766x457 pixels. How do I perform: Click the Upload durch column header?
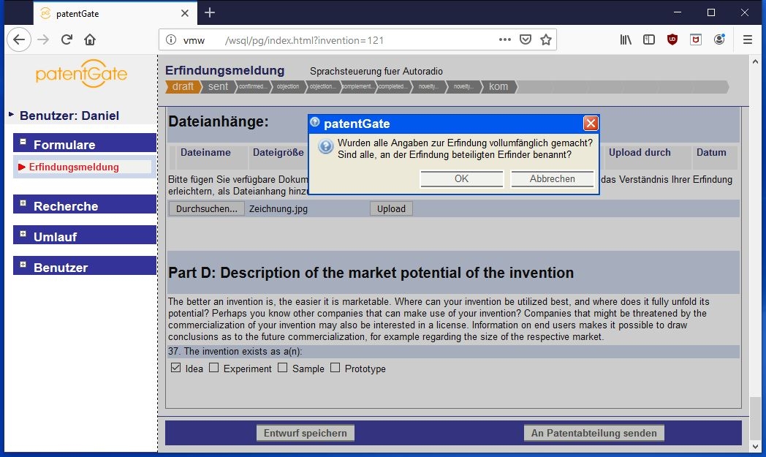point(640,153)
